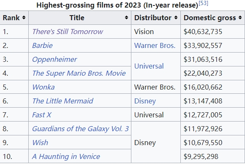This screenshot has height=164, width=245.
Task: Click the Wonka title link
Action: tap(44, 87)
